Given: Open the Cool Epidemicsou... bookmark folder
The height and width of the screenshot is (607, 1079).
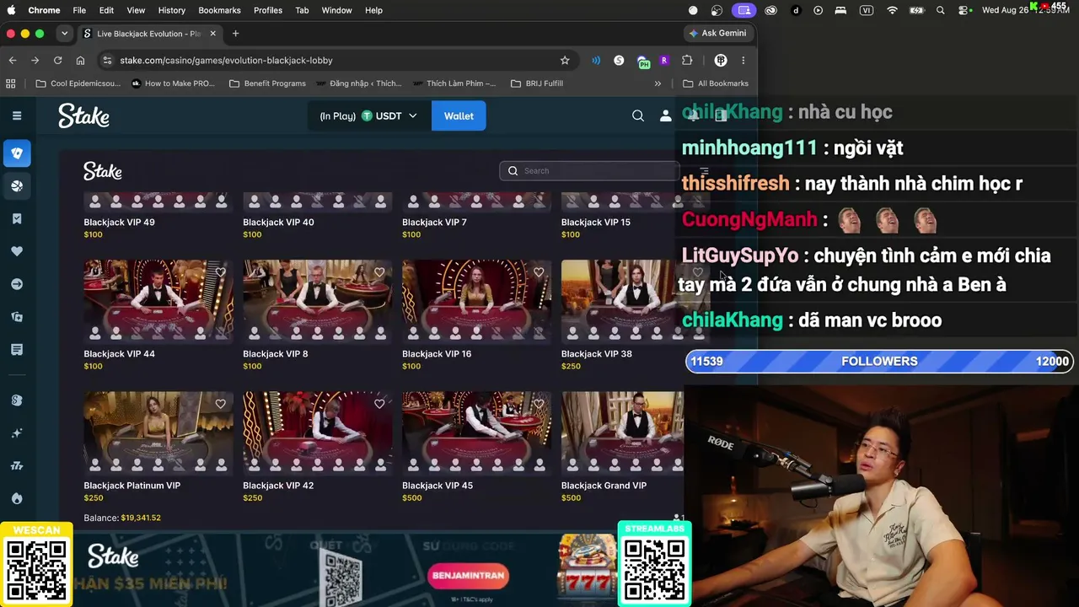Looking at the screenshot, I should point(78,83).
